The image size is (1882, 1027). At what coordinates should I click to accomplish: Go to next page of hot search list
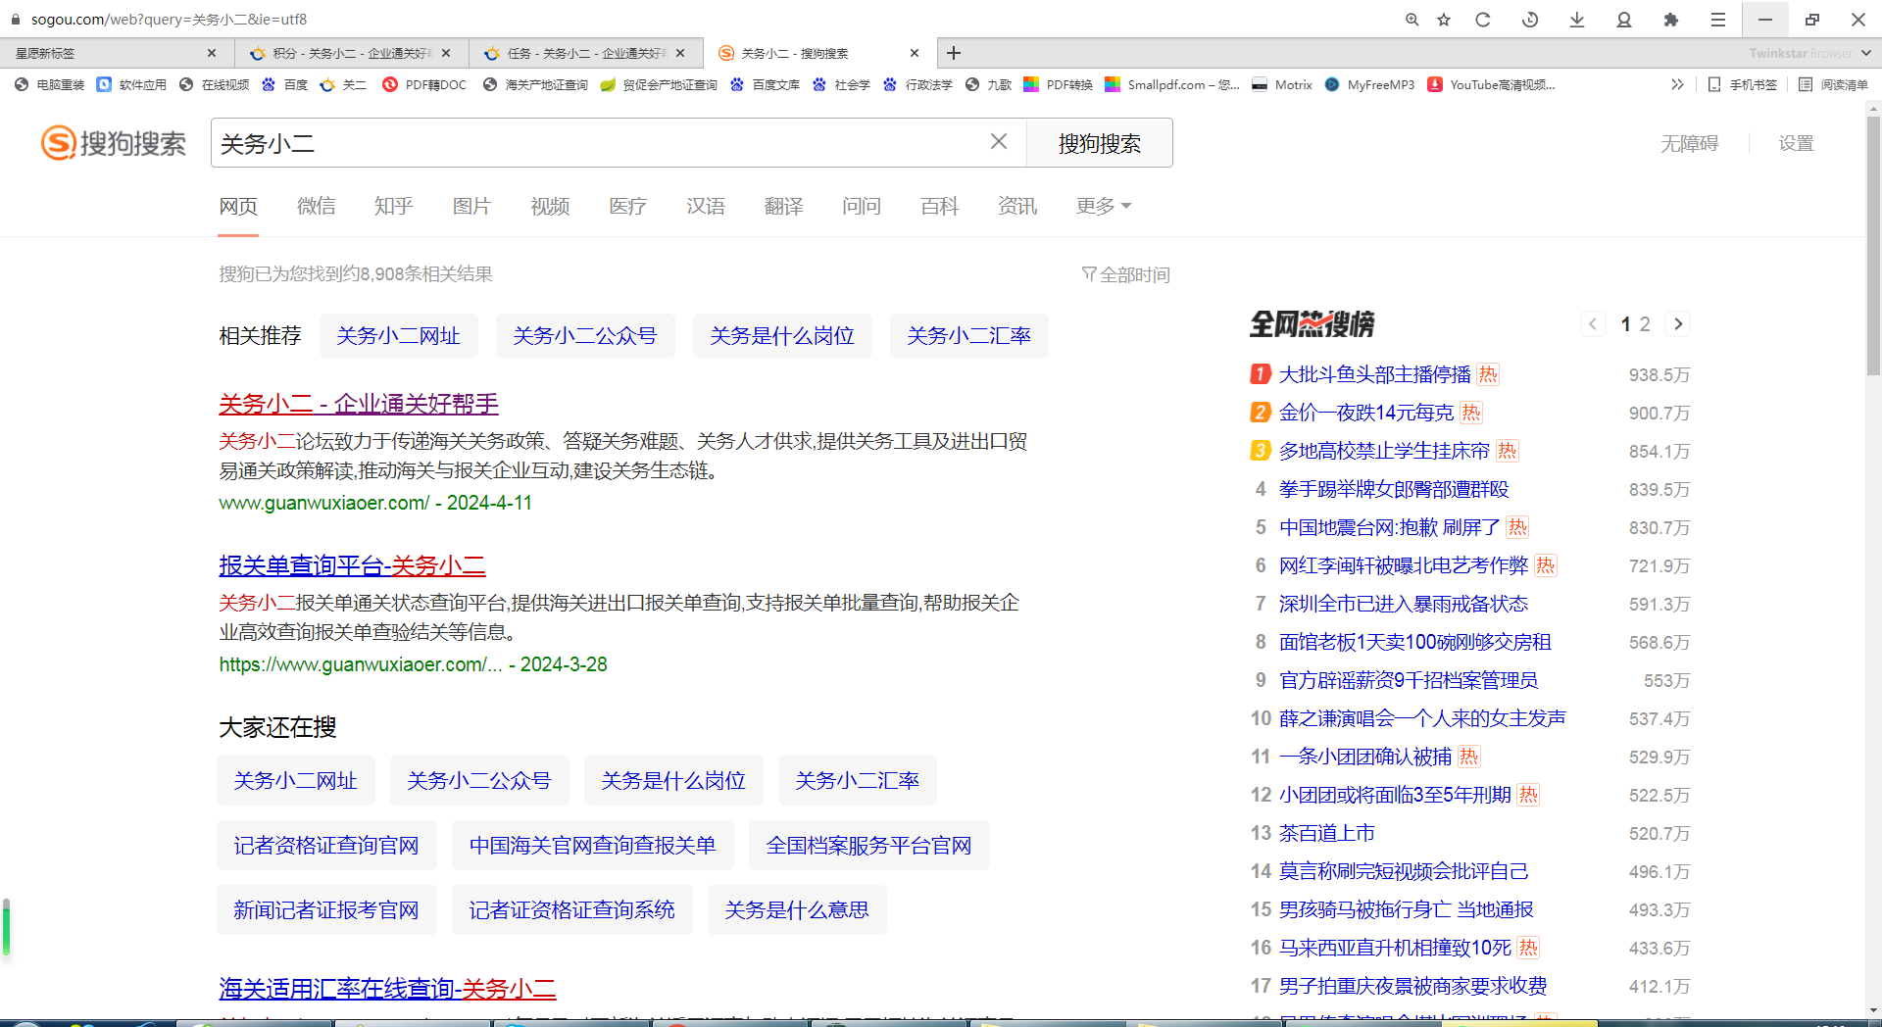tap(1678, 324)
